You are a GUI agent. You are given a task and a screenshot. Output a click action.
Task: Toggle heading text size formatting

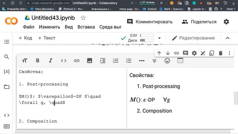tap(25, 61)
